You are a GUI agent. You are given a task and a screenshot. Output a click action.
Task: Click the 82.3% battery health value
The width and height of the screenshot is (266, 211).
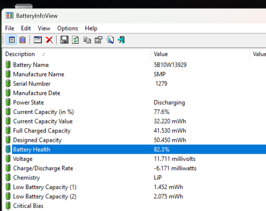coord(162,149)
